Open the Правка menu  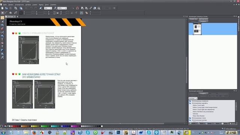[x=11, y=5]
